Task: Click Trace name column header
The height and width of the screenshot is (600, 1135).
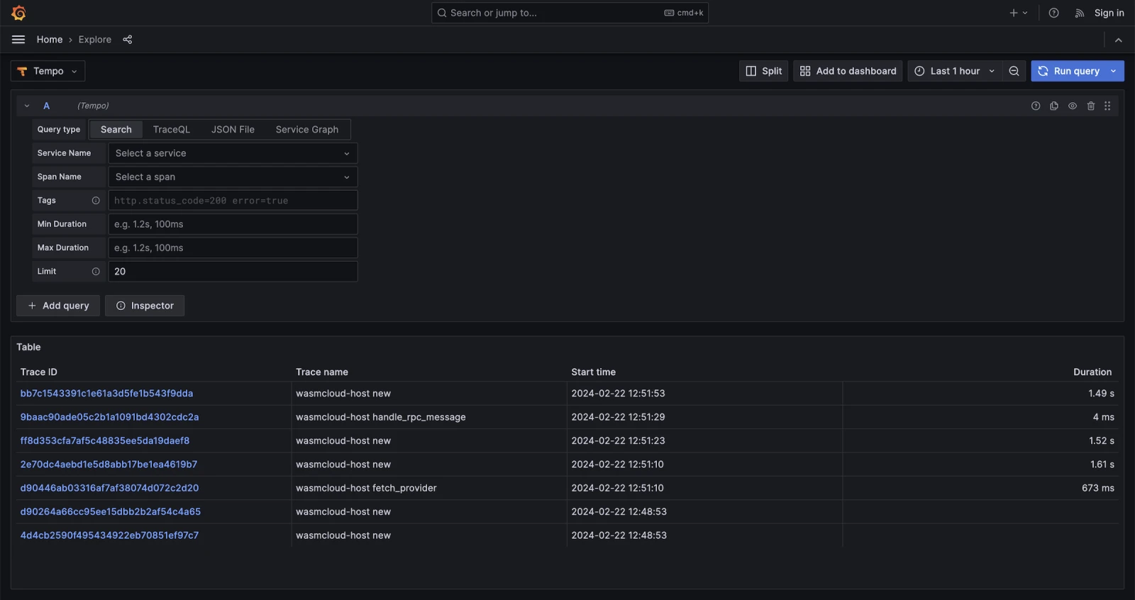Action: [322, 372]
